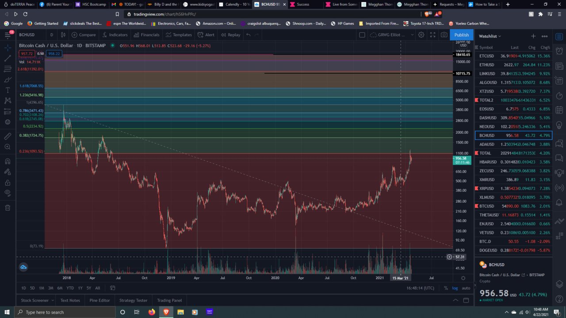Viewport: 566px width, 318px height.
Task: Select DOGEUSD row in the watchlist
Action: 513,250
